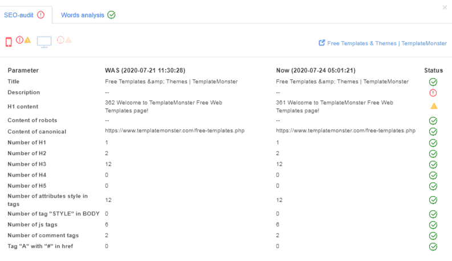452x261 pixels.
Task: Click the Title parameter label
Action: click(14, 81)
